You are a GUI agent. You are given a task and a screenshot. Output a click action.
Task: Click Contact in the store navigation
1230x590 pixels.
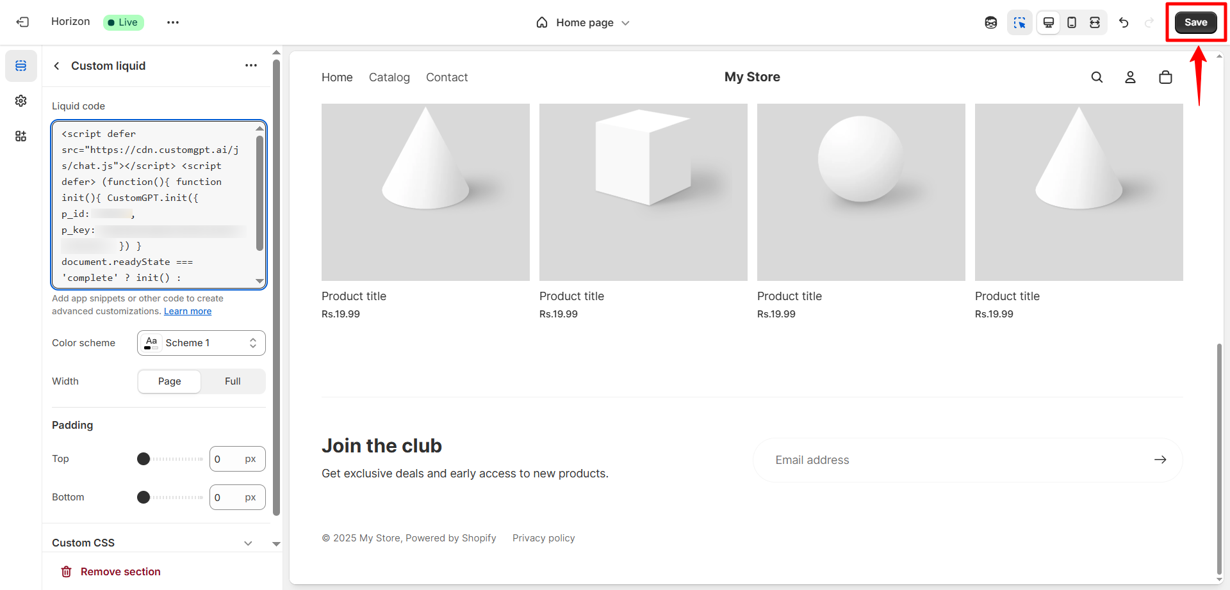coord(447,77)
